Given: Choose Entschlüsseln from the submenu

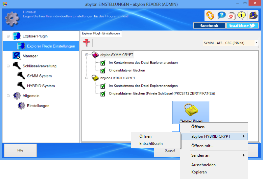Looking at the screenshot, I should point(151,144).
